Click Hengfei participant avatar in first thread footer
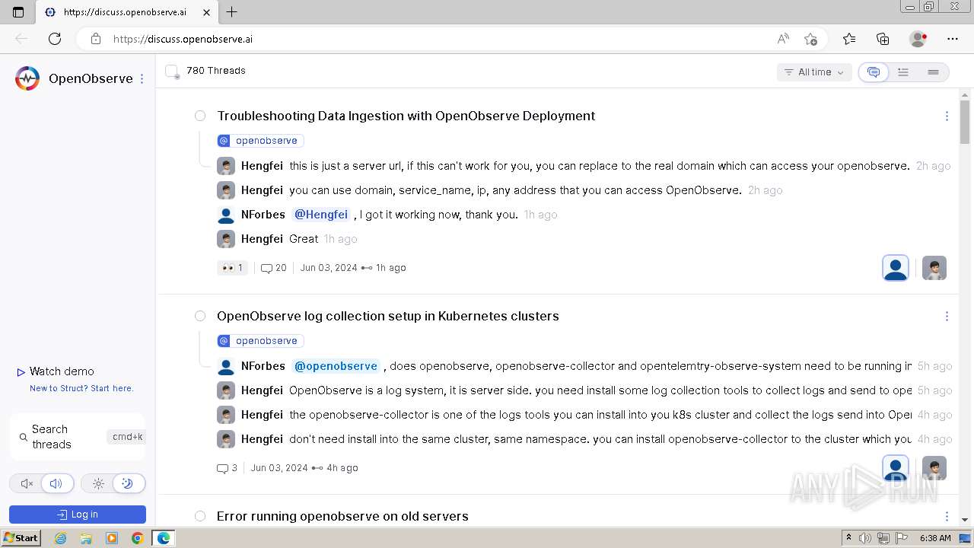This screenshot has height=548, width=974. 934,268
